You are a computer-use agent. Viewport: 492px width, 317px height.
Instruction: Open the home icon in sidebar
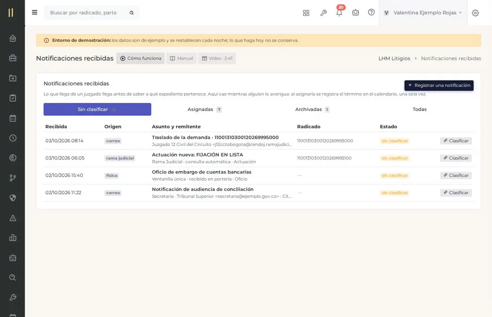tap(13, 38)
